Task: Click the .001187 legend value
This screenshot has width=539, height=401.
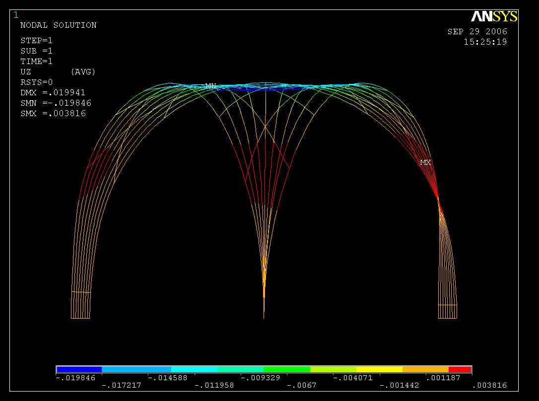Action: 443,378
